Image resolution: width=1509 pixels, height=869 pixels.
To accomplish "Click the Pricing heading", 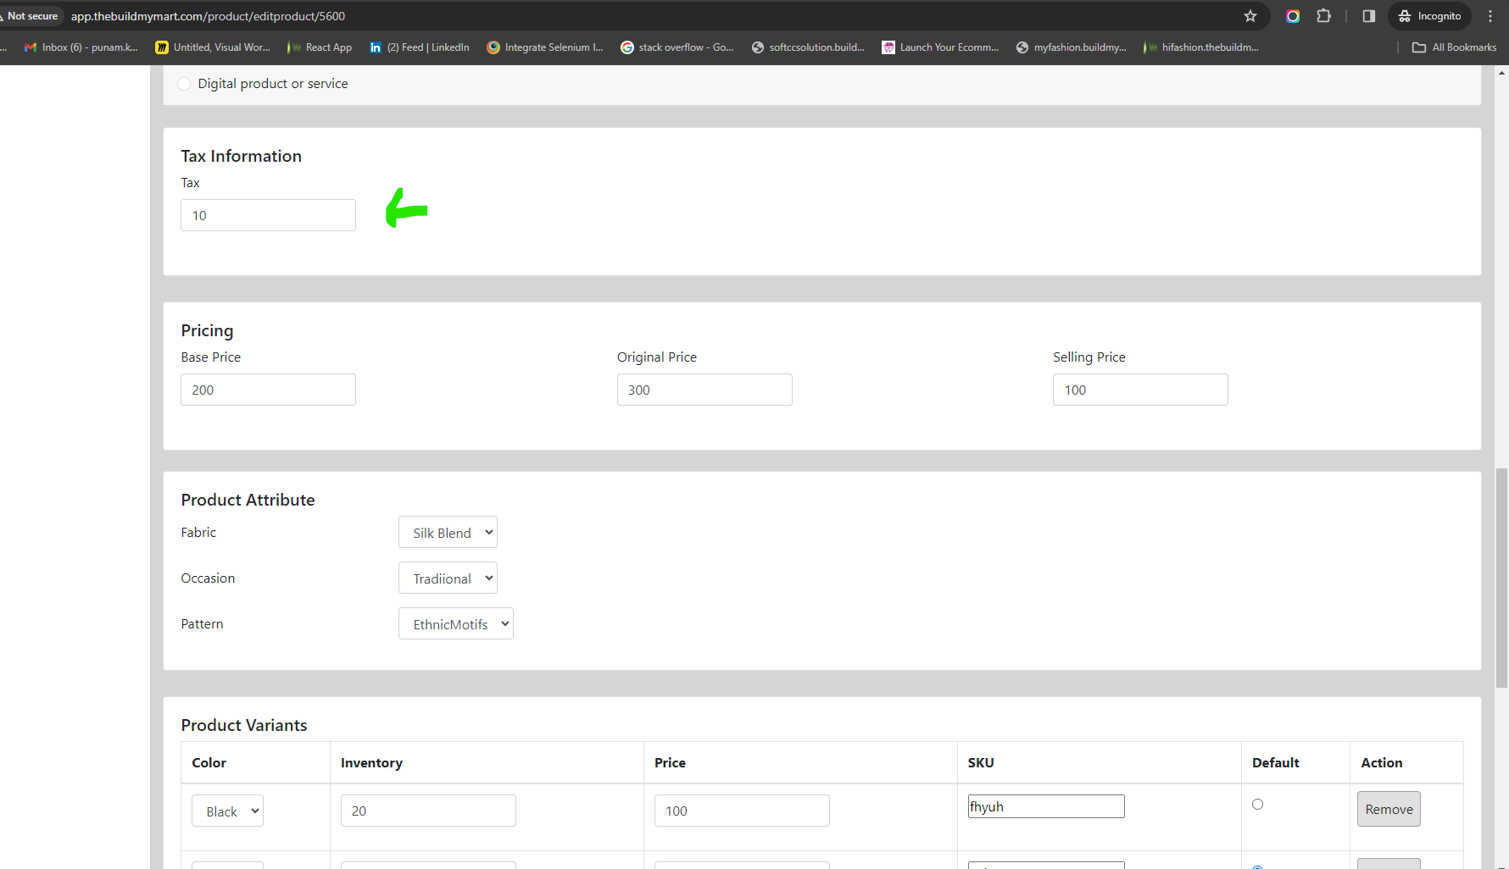I will coord(207,330).
